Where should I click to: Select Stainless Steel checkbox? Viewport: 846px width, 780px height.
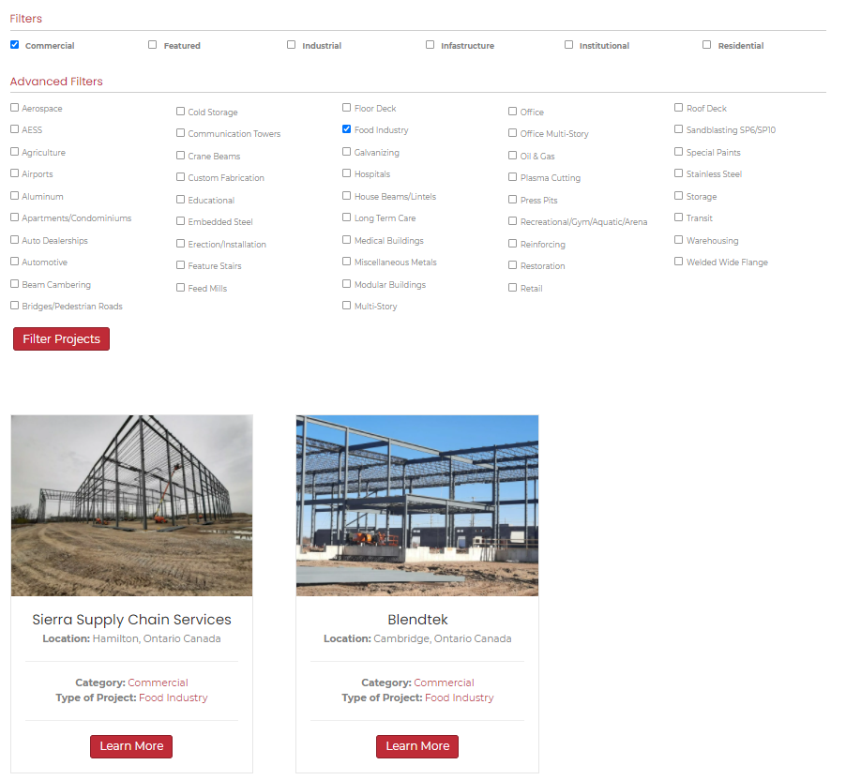[679, 173]
